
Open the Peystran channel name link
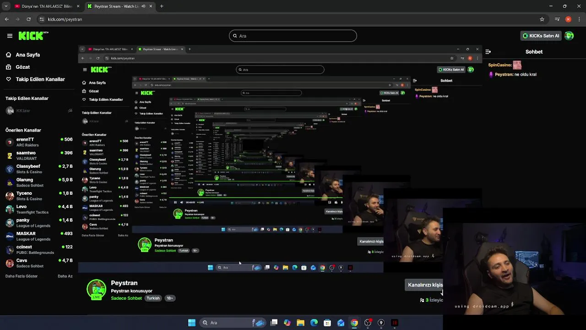[x=124, y=283]
